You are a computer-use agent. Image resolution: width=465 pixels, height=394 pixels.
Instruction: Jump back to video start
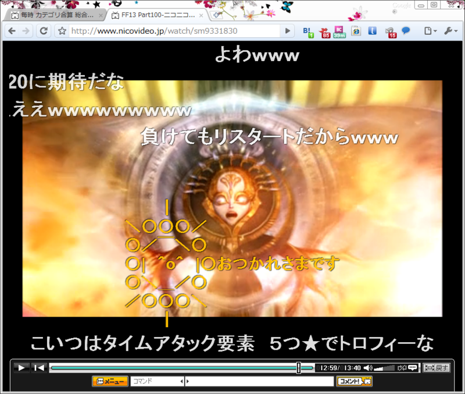tap(39, 368)
